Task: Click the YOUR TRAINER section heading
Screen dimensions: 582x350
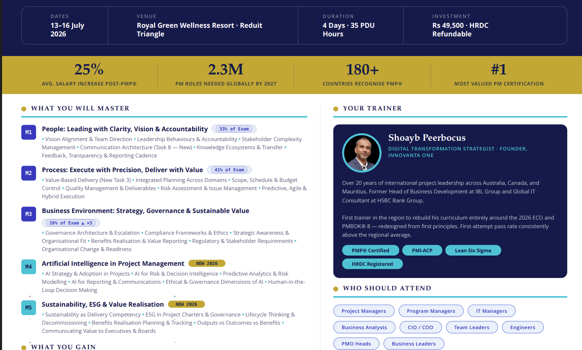Action: click(372, 108)
